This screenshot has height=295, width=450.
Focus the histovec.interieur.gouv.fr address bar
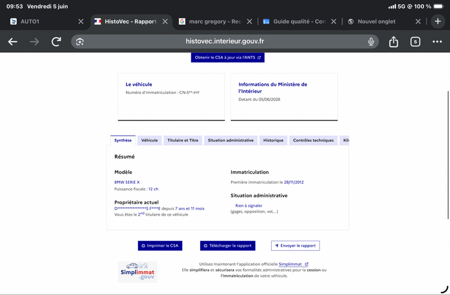[x=224, y=41]
